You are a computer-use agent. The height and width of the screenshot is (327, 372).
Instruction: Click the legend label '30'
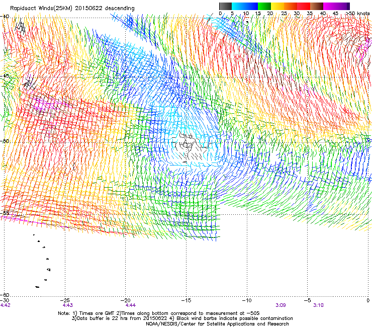[297, 14]
